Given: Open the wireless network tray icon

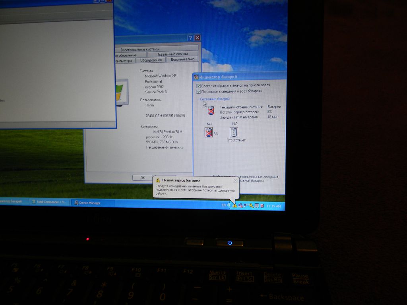Looking at the screenshot, I should coord(246,205).
